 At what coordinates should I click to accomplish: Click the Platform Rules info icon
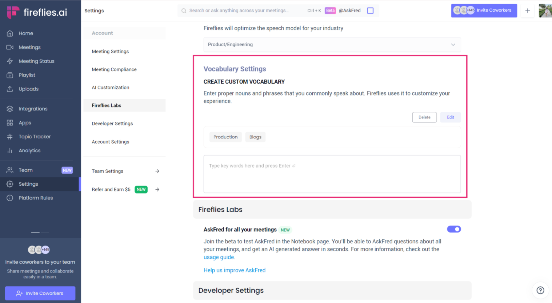[10, 198]
